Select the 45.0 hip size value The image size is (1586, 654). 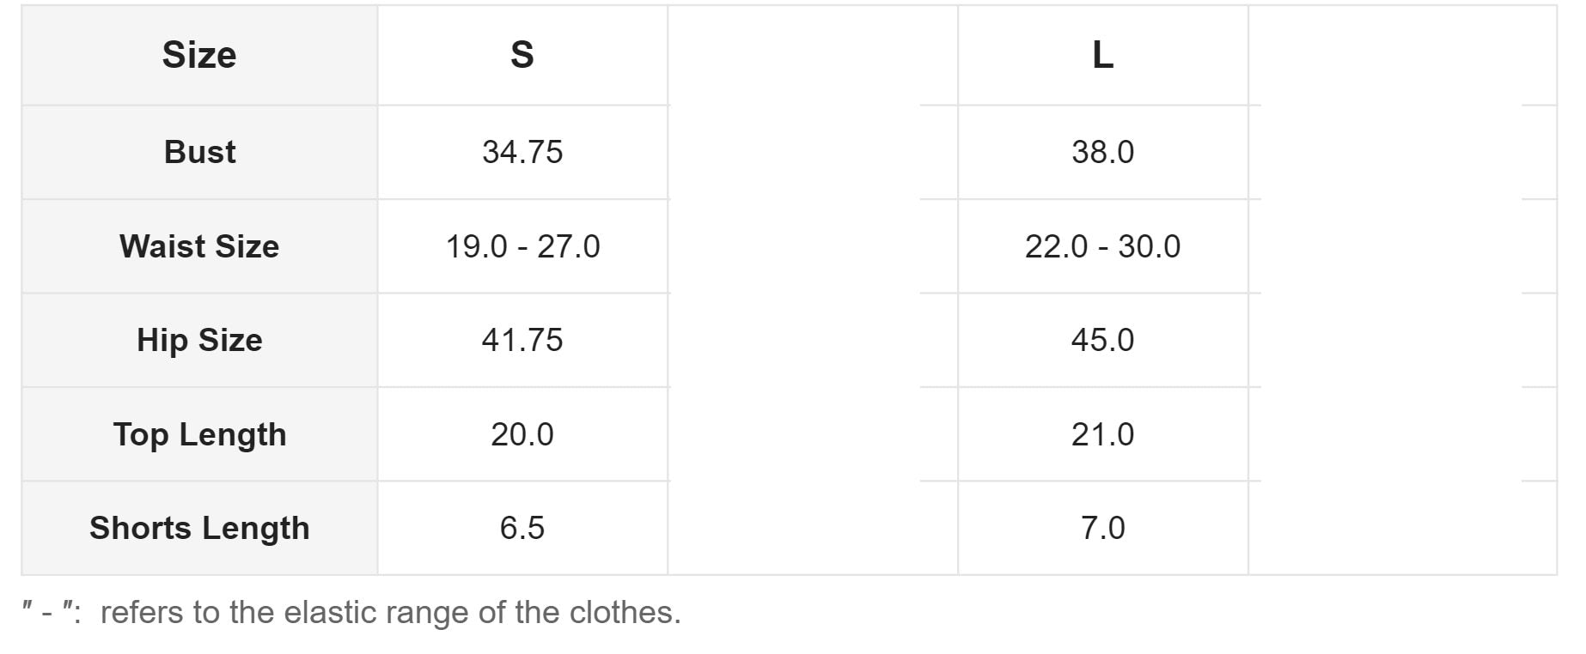[x=1102, y=340]
